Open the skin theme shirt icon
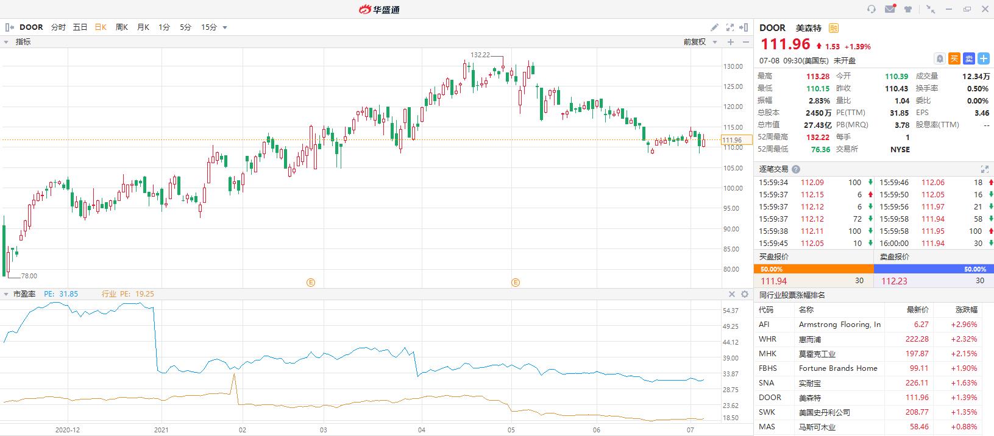 pos(909,9)
